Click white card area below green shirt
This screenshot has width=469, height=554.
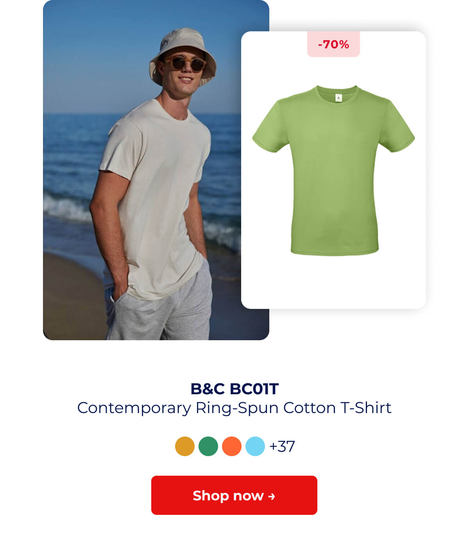point(333,282)
